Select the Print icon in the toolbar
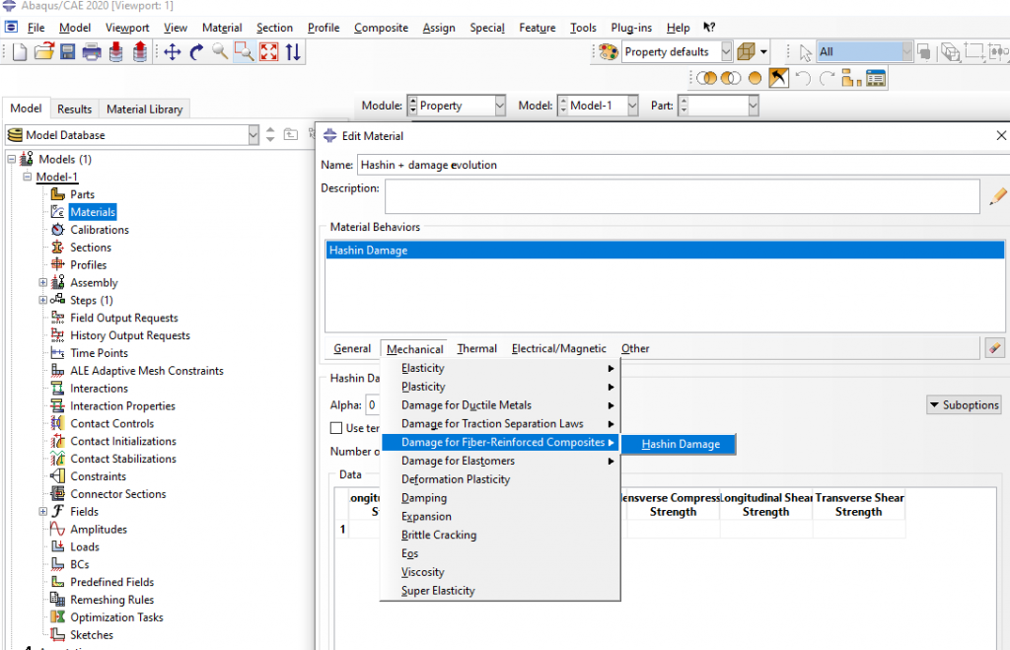The width and height of the screenshot is (1010, 650). tap(92, 51)
